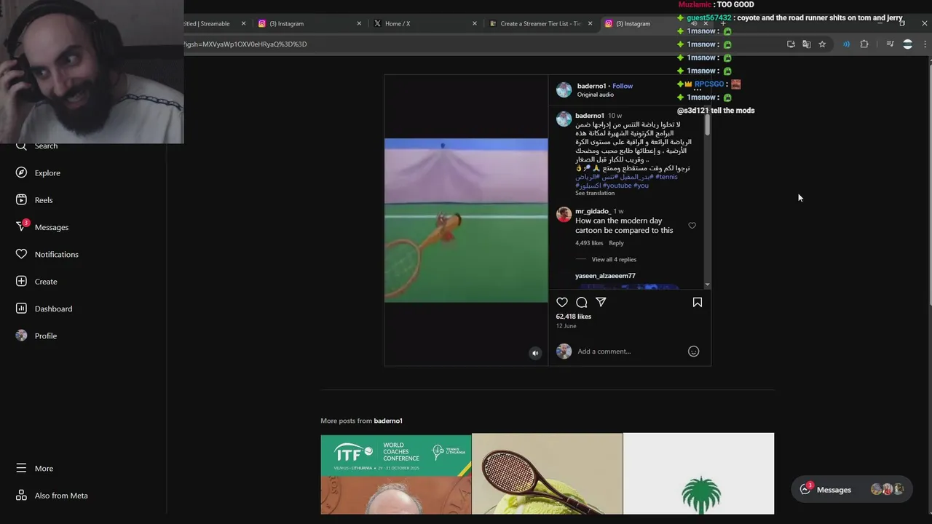Like the post with heart icon
932x524 pixels.
[562, 302]
